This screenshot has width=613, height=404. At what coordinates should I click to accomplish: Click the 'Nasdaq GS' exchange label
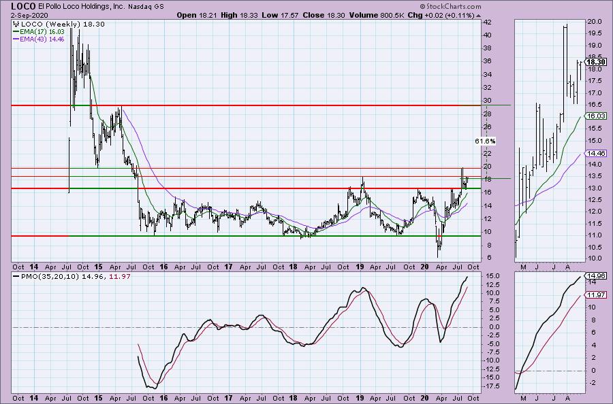[146, 7]
